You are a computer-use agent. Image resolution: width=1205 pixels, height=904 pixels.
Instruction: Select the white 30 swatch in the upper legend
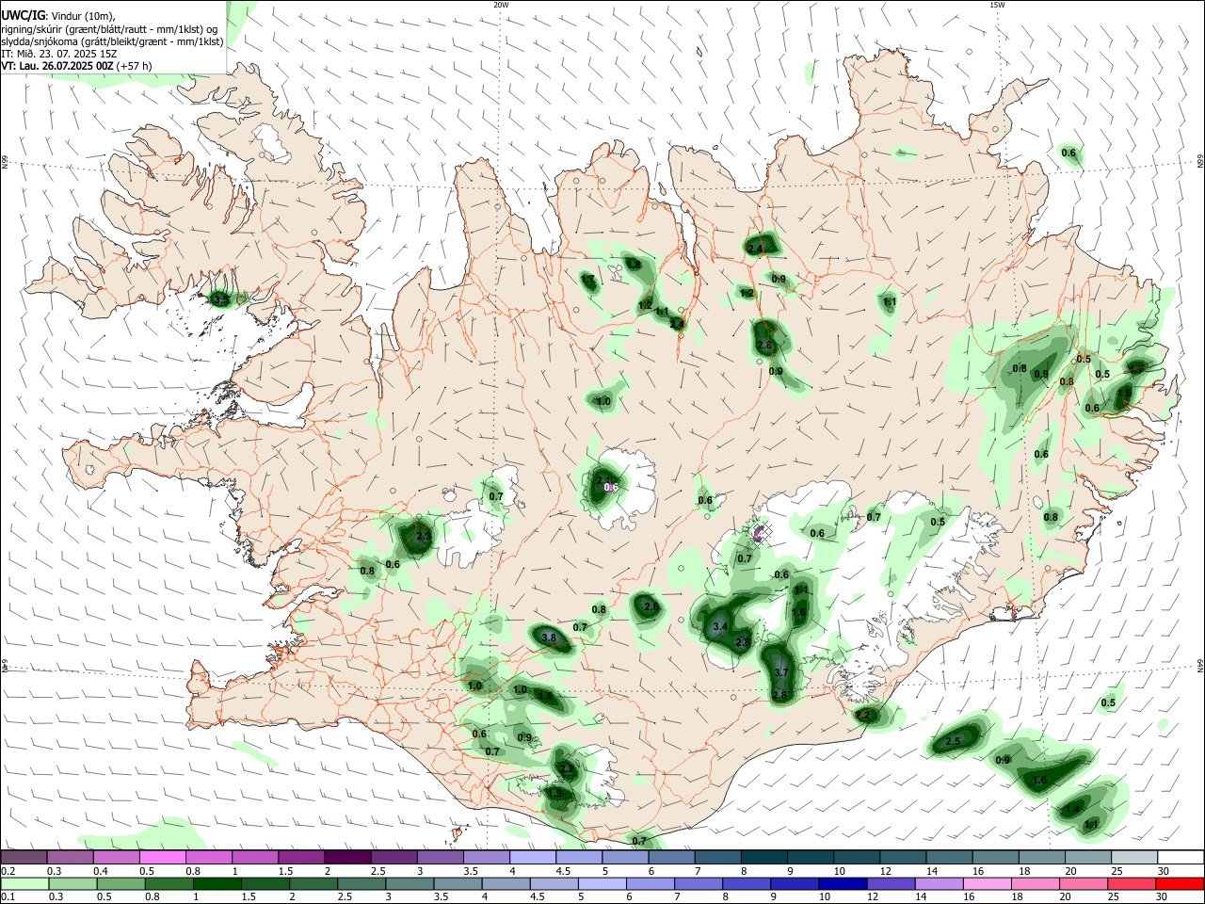1180,858
